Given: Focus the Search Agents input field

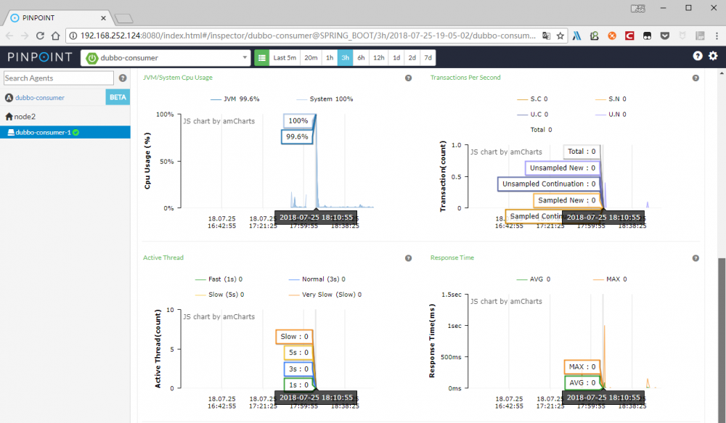Looking at the screenshot, I should (x=59, y=78).
